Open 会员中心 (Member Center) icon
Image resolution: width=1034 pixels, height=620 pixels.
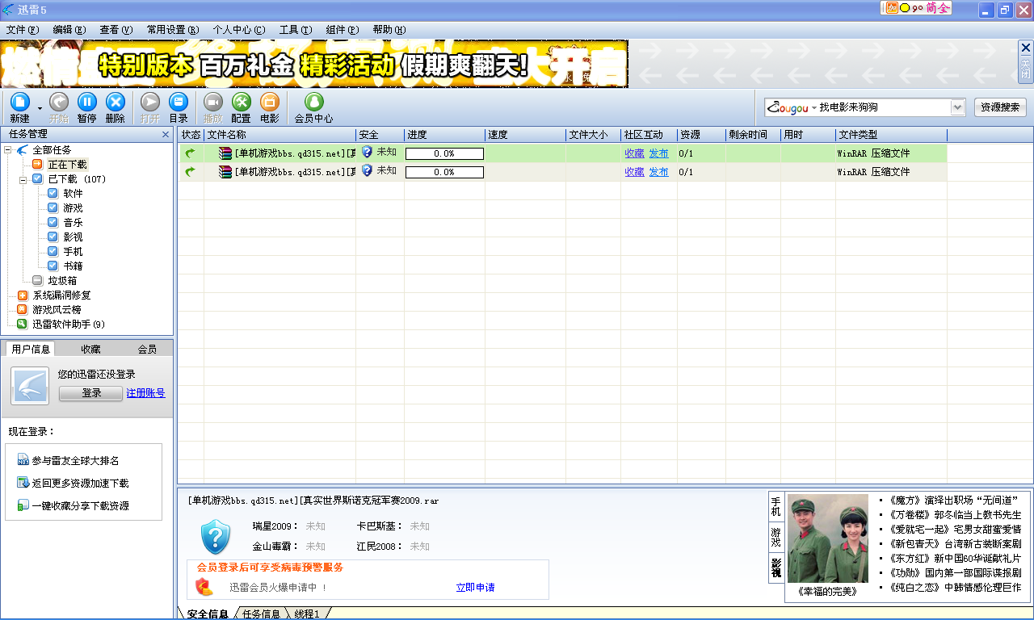pyautogui.click(x=313, y=103)
